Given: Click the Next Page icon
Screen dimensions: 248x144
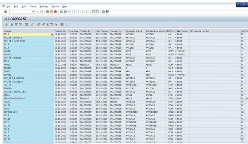Looking at the screenshot, I should pos(83,12).
